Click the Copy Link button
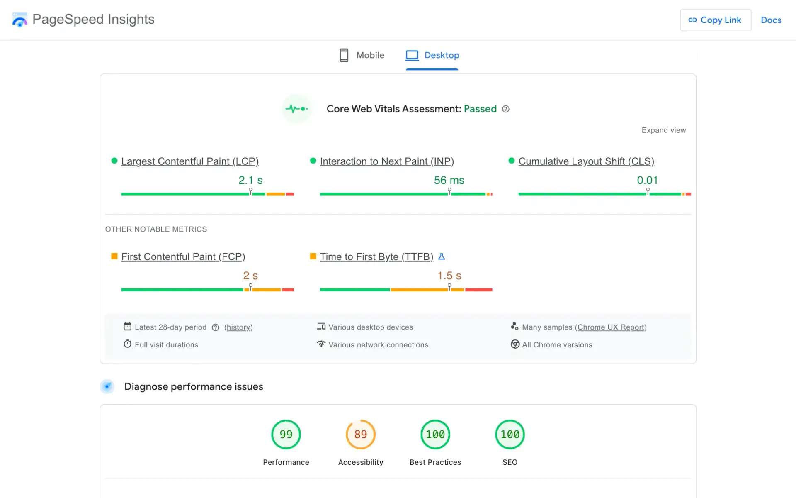796x498 pixels. pos(716,20)
